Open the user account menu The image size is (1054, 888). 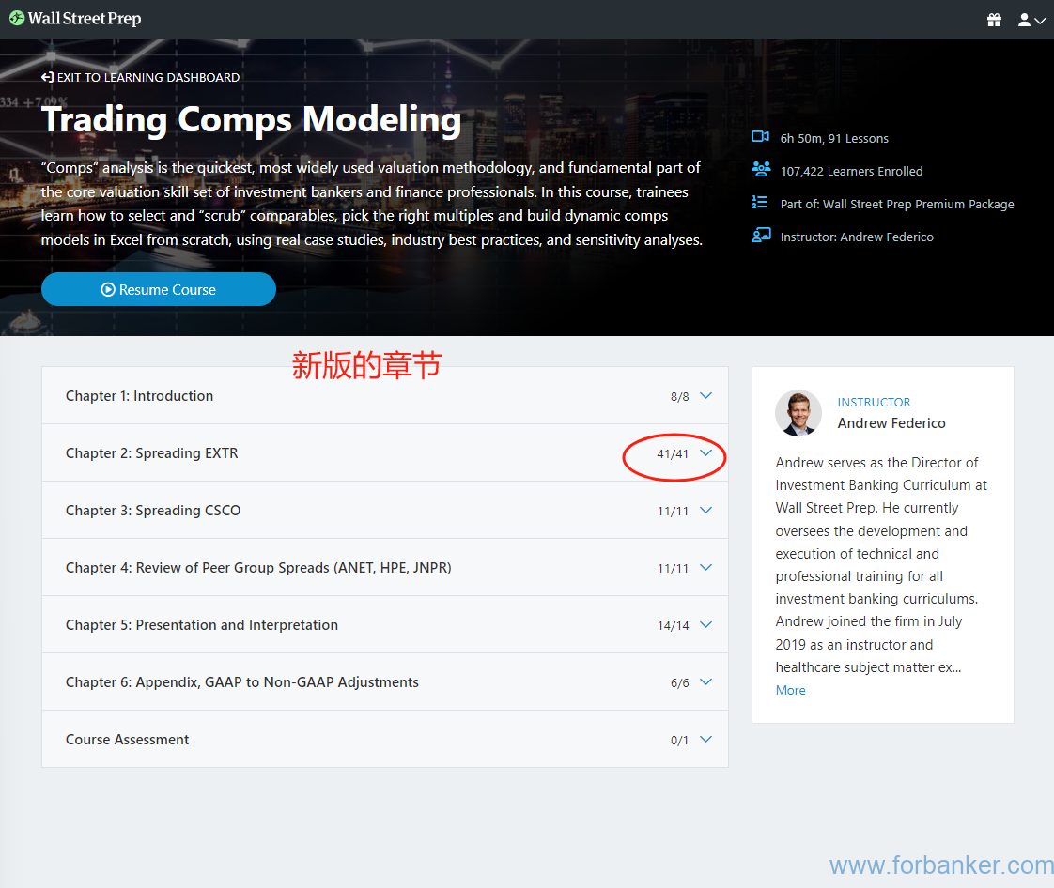point(1031,20)
